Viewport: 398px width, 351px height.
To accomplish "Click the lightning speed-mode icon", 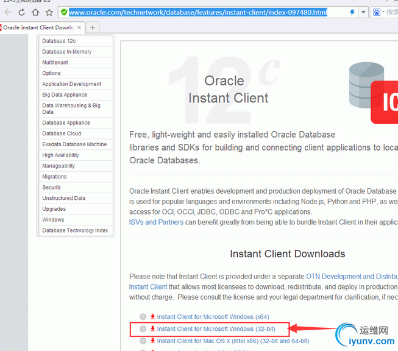I will tap(352, 12).
